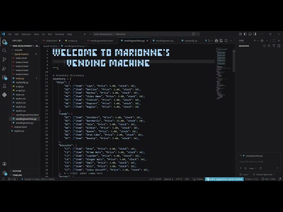
Task: Open the Extensions view
Action: (4, 77)
